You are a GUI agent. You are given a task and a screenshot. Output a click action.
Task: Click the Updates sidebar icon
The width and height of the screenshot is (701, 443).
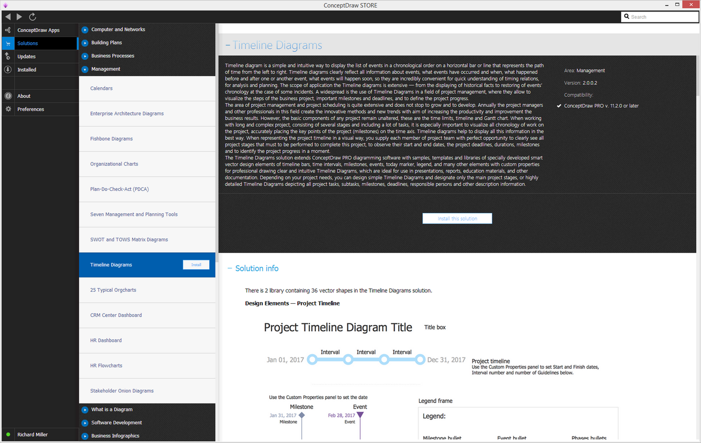pos(8,56)
